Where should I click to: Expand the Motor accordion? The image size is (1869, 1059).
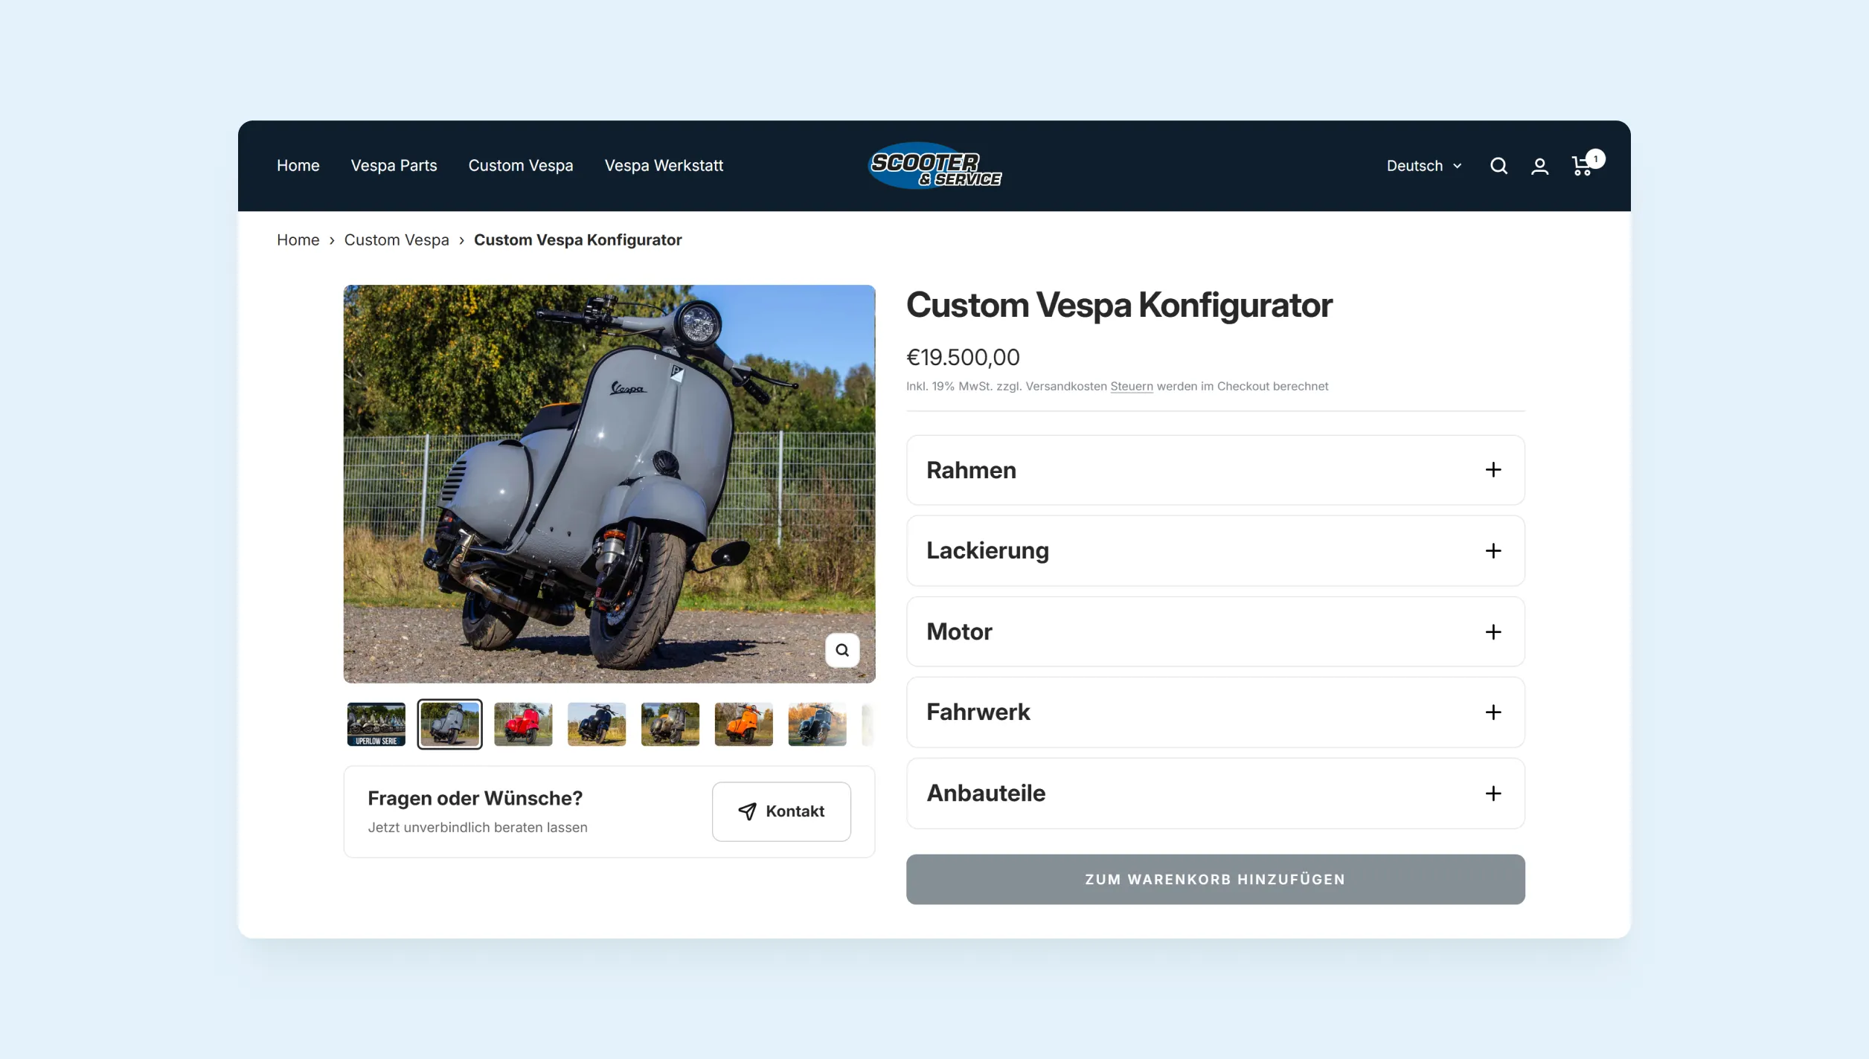pos(1215,631)
